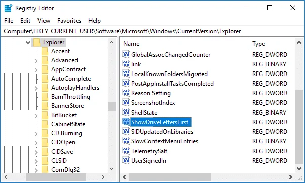Click the LocalKnownFoldersMigrated DWORD icon
305x183 pixels.
[x=126, y=74]
